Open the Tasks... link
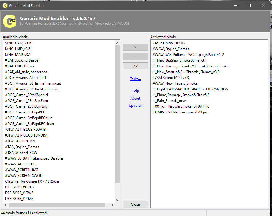This screenshot has width=272, height=216. 135,79
